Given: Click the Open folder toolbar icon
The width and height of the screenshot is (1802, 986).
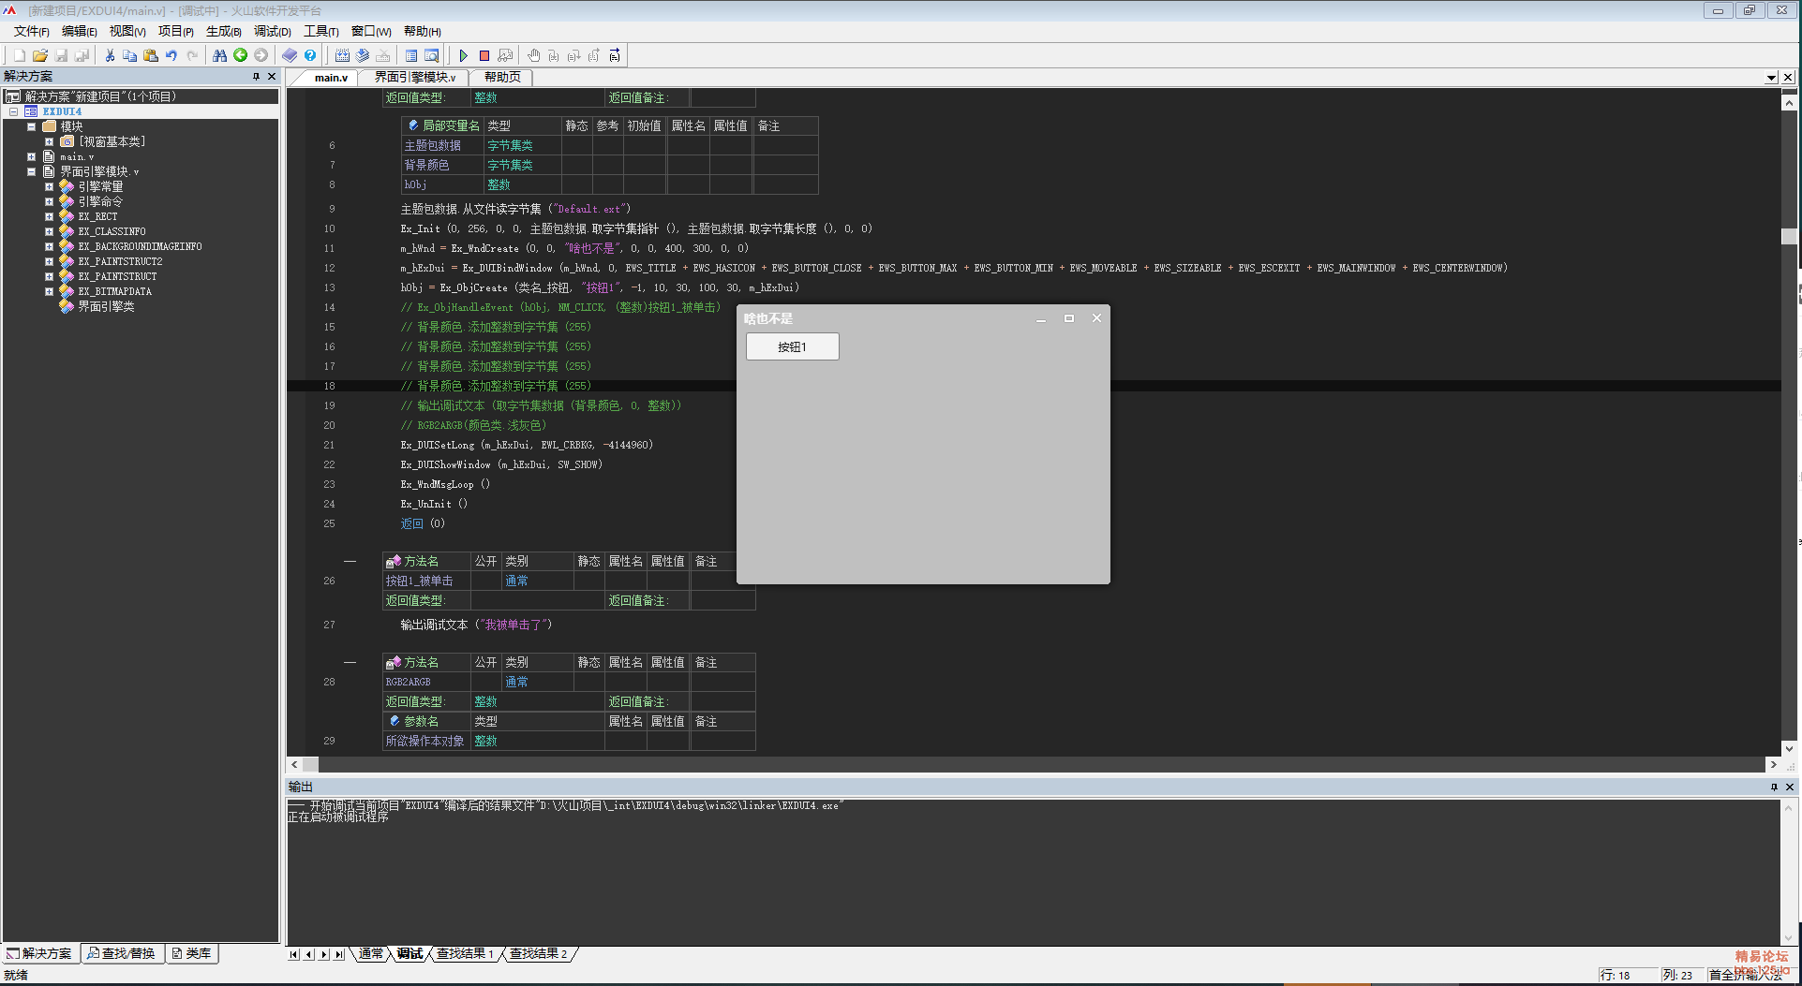Looking at the screenshot, I should tap(39, 55).
